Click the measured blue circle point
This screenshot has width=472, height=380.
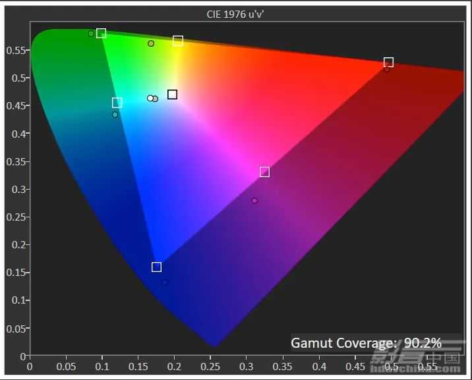click(165, 283)
